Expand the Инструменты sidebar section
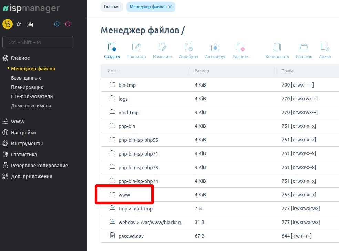This screenshot has height=251, width=339. (27, 144)
